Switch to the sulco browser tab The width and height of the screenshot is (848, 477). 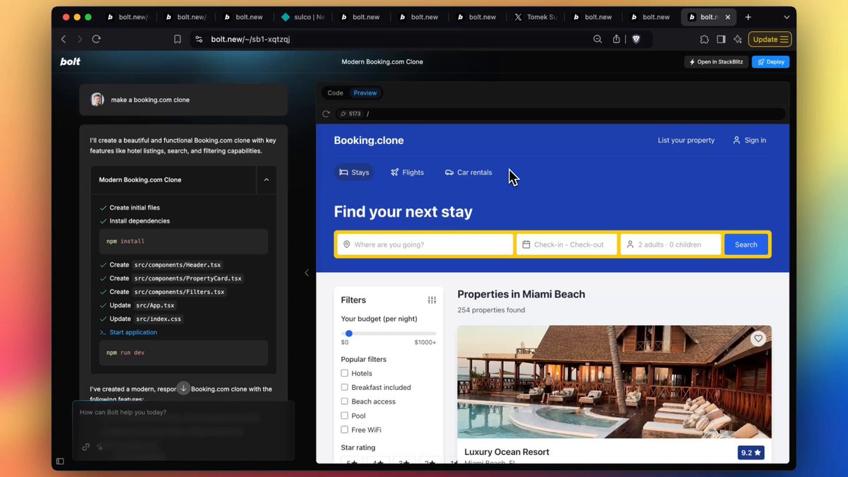click(302, 17)
